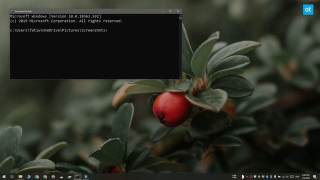Switch to the Command Prompt taskbar button
The image size is (320, 180).
(77, 176)
